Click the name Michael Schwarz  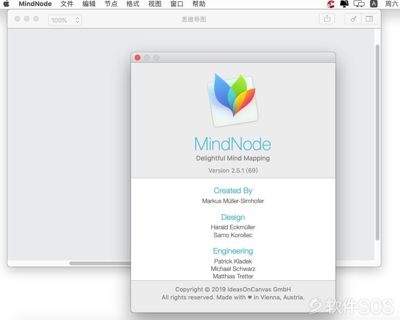tap(233, 269)
